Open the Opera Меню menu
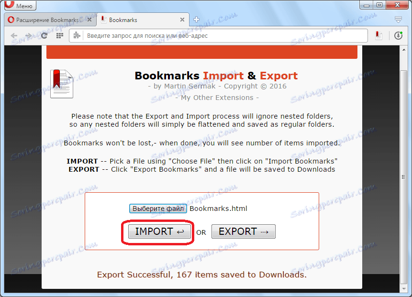412x297 pixels. click(x=18, y=5)
